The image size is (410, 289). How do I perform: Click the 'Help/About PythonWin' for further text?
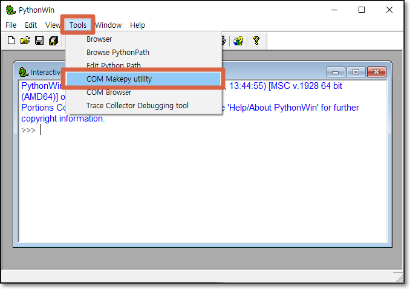click(293, 108)
